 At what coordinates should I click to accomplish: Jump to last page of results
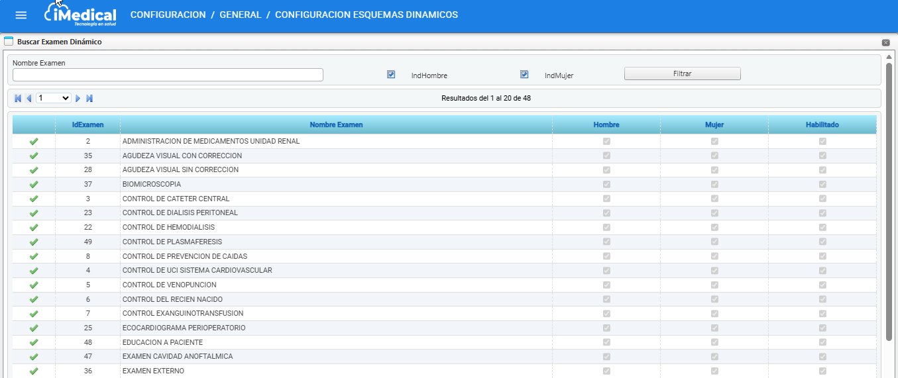pyautogui.click(x=89, y=99)
